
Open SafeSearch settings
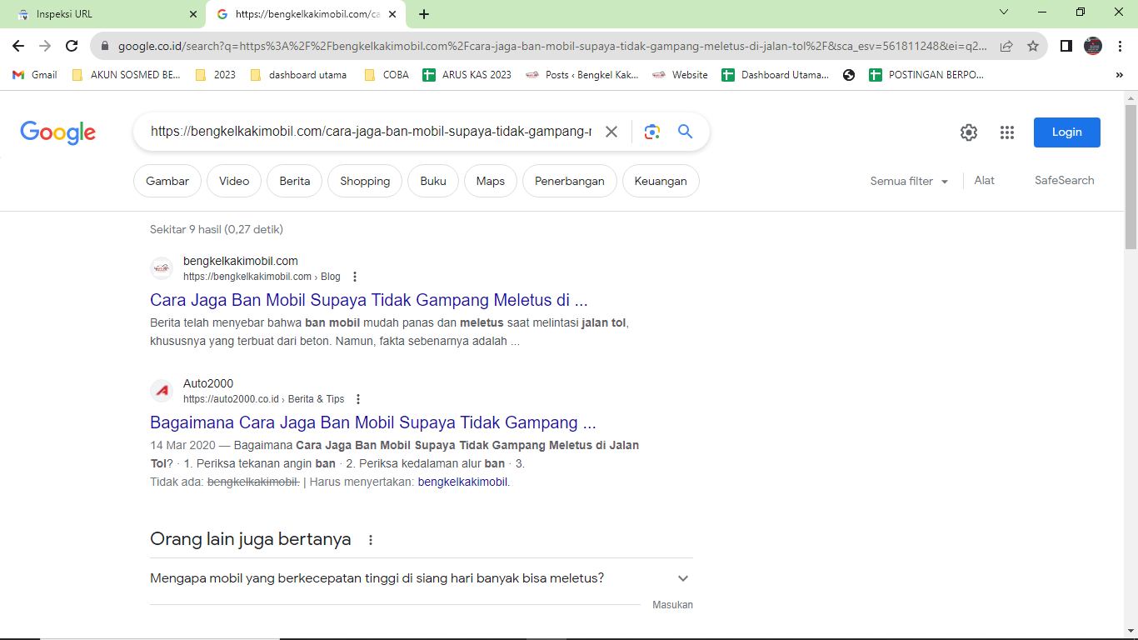[x=1065, y=180]
